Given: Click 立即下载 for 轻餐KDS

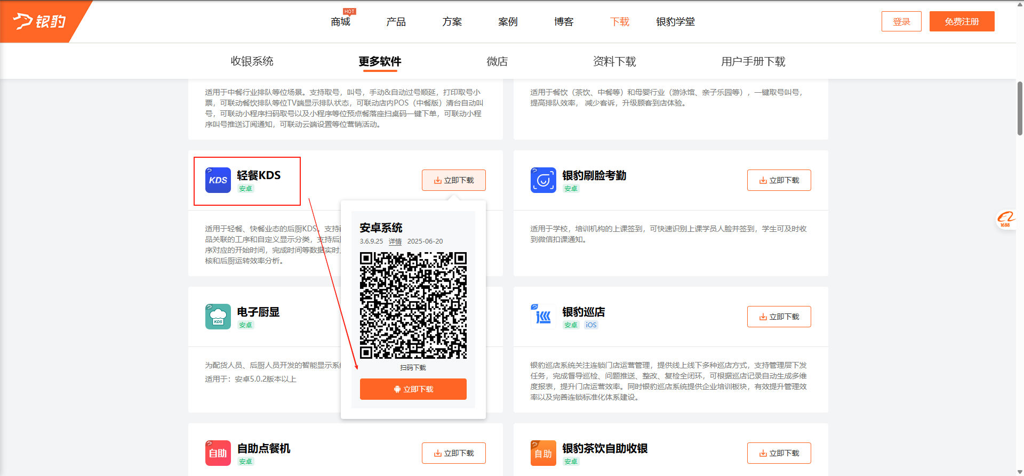Looking at the screenshot, I should (454, 180).
